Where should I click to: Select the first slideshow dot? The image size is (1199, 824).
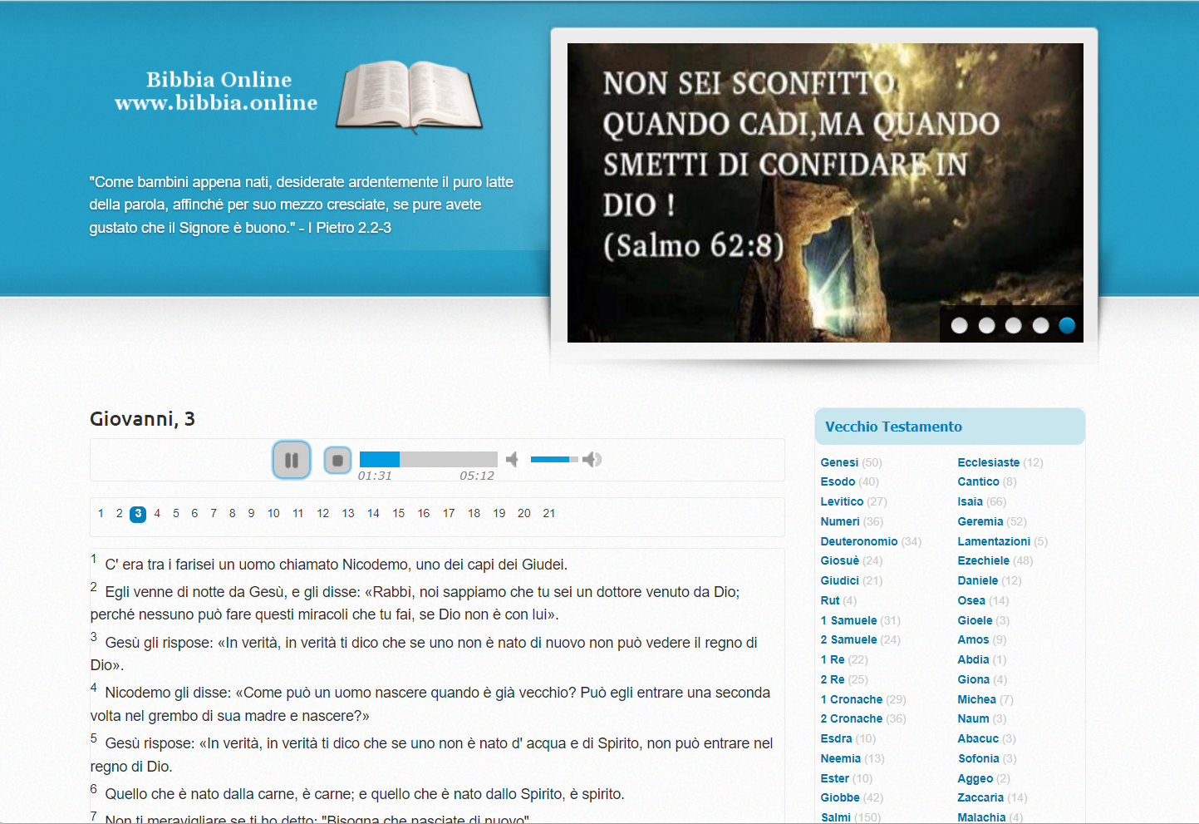pos(959,325)
